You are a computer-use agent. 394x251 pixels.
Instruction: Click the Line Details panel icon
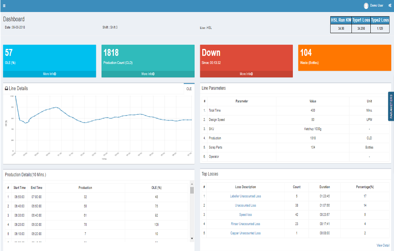click(x=6, y=88)
